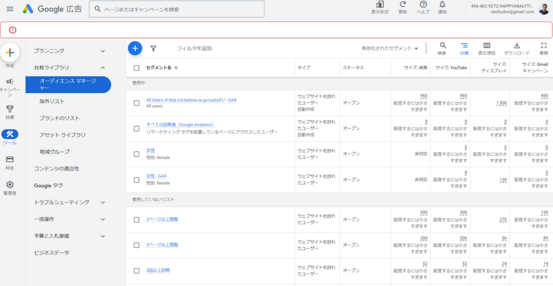The height and width of the screenshot is (286, 553).
Task: Open the 3回以上訪問 segment link
Action: [x=158, y=270]
